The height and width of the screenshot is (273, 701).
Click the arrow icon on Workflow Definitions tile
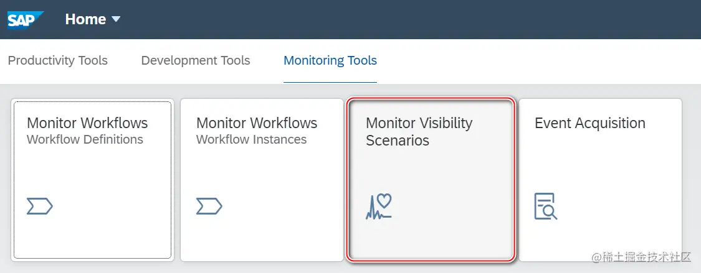pyautogui.click(x=40, y=206)
